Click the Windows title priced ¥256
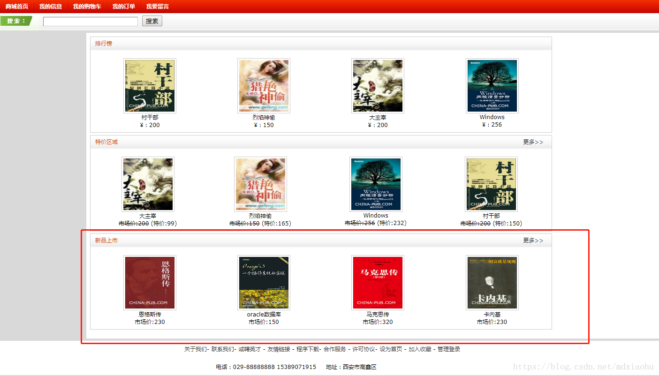 pyautogui.click(x=492, y=117)
